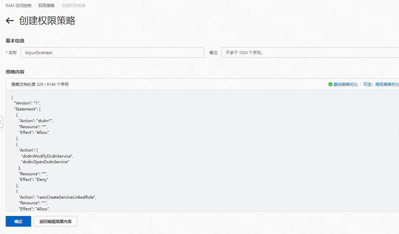Click the "Action": "dcdn:*" line
Screen dimensions: 399x234
tap(36, 121)
